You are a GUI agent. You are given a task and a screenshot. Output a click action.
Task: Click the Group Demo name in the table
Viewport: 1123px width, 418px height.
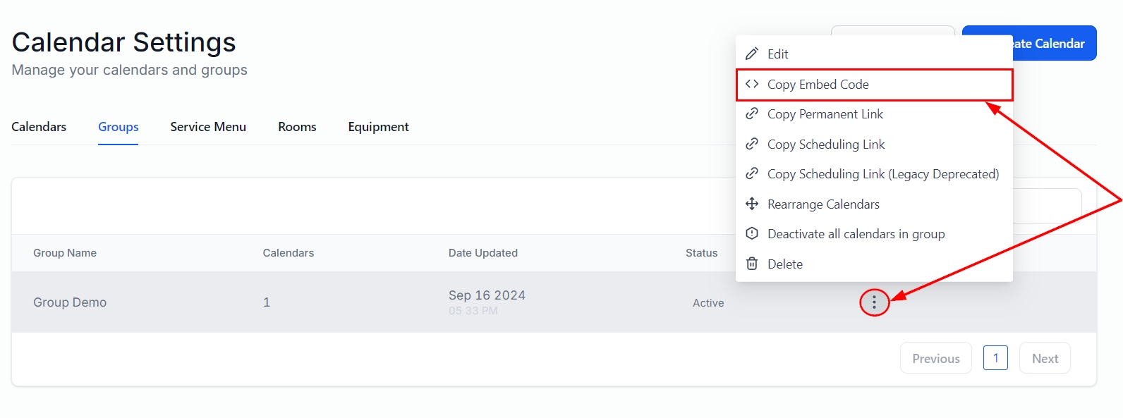(x=70, y=302)
